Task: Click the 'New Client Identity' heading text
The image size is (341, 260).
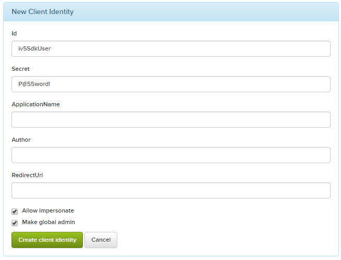Action: tap(43, 11)
